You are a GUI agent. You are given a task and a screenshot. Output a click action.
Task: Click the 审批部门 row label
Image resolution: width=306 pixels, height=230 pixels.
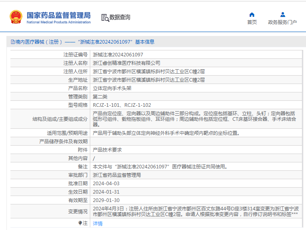[x=78, y=175]
